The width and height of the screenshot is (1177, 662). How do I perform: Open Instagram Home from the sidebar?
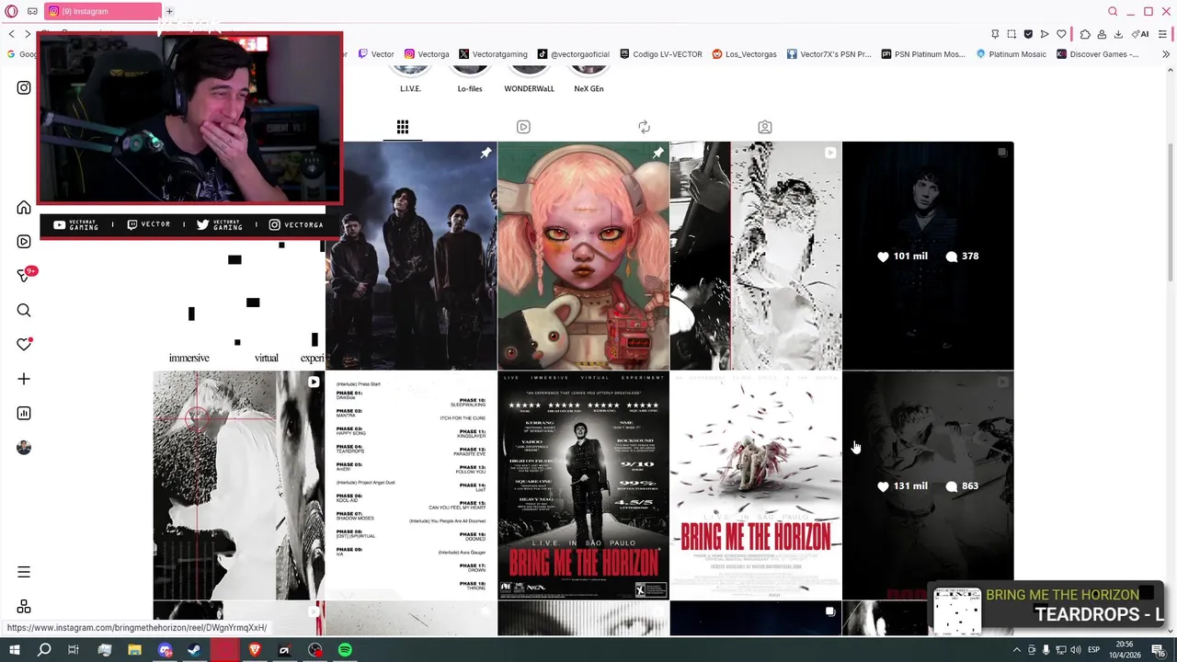(x=24, y=208)
